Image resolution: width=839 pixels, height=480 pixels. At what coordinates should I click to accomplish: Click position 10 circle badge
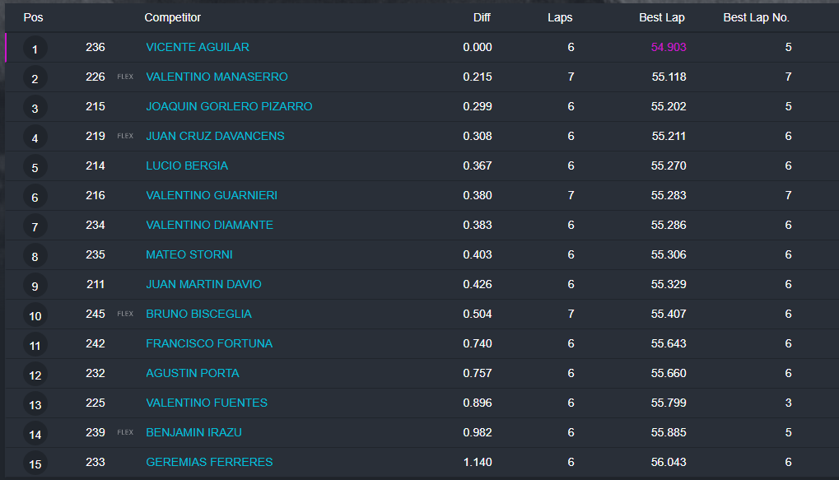tap(35, 315)
